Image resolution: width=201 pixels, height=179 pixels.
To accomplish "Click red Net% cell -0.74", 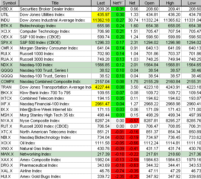I will point(118,171).
